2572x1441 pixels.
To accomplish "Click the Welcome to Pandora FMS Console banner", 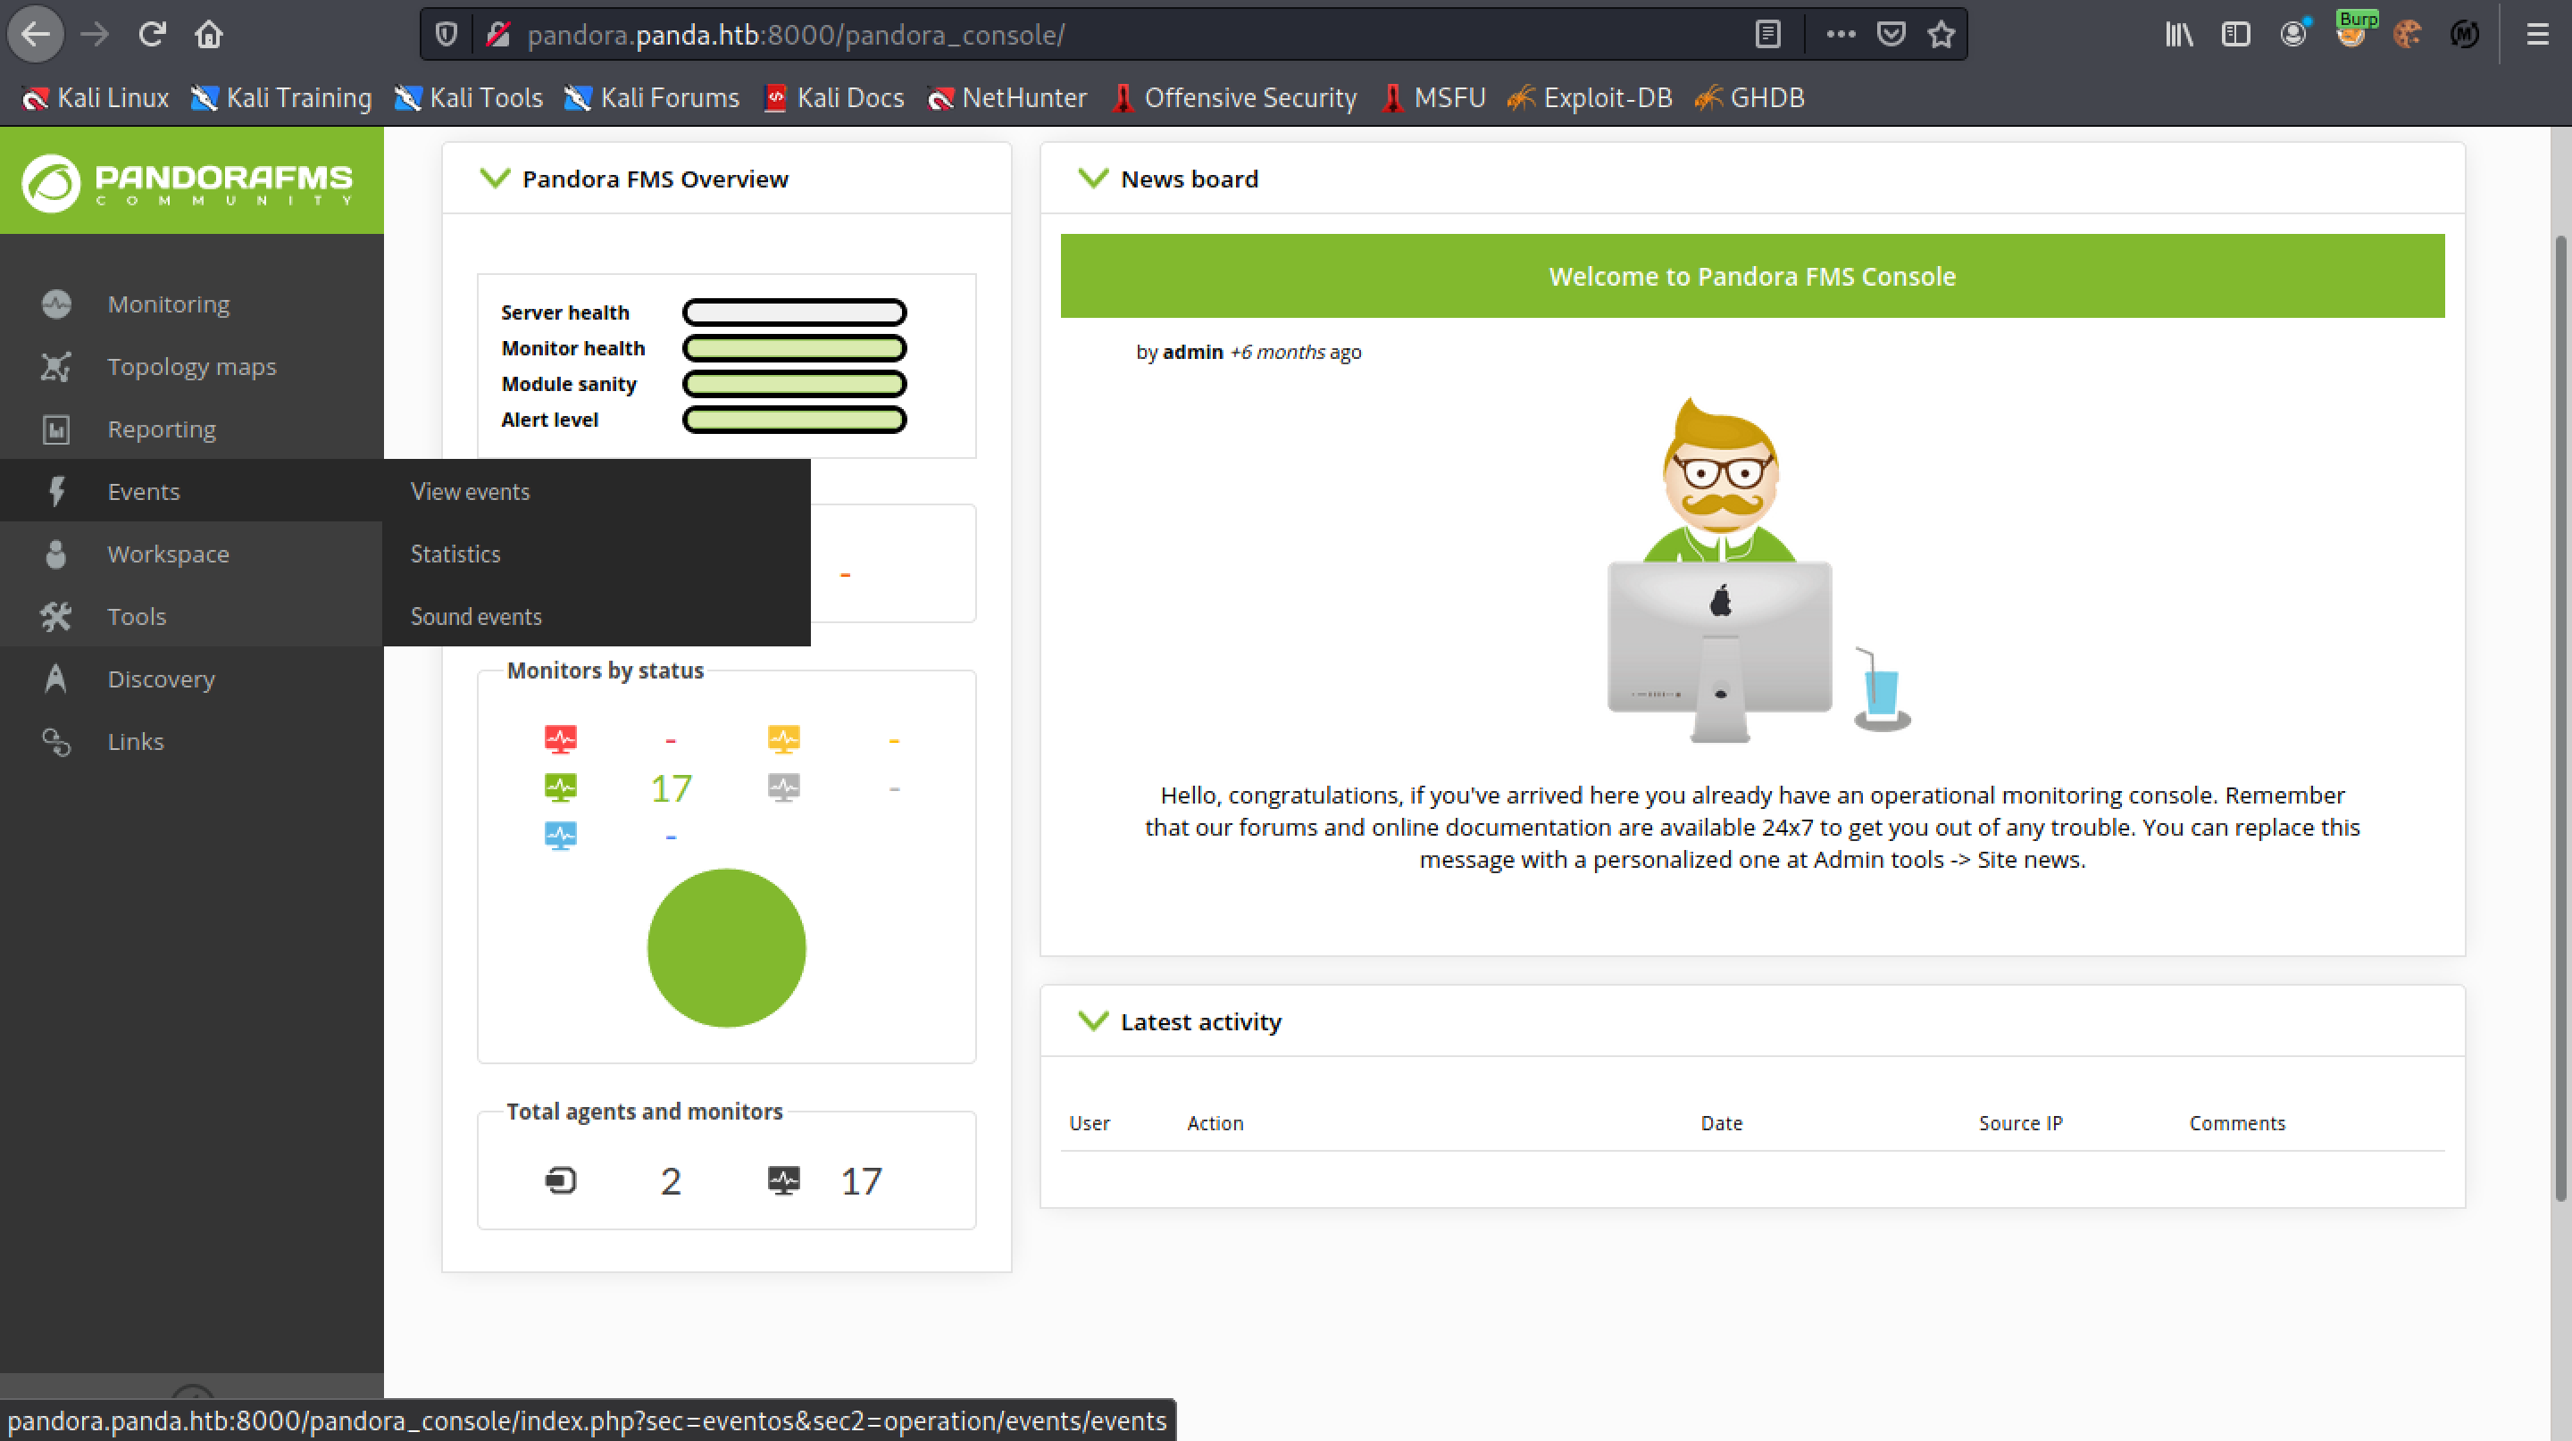I will 1752,277.
